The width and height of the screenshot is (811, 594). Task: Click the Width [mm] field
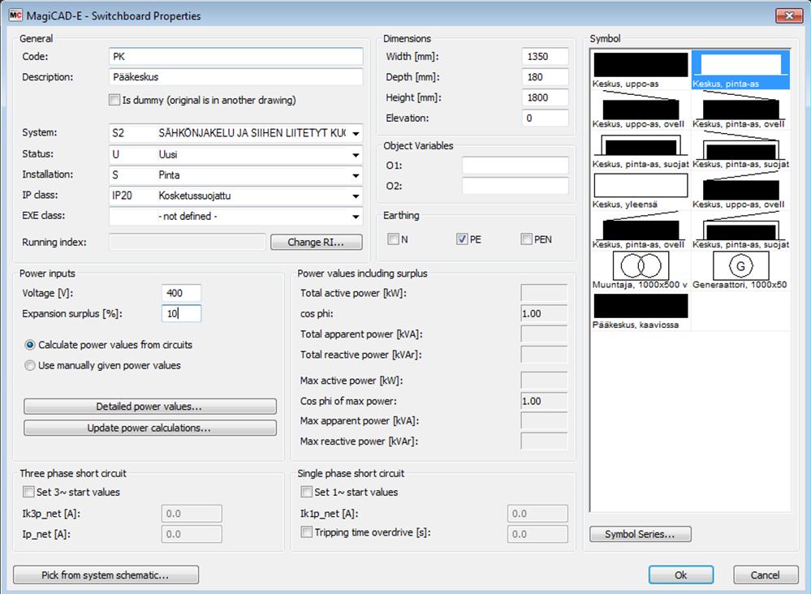546,56
